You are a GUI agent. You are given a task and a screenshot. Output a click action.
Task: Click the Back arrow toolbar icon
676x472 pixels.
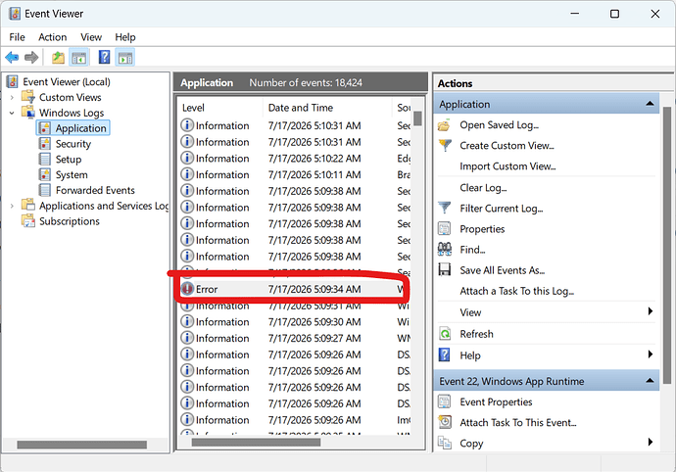12,58
